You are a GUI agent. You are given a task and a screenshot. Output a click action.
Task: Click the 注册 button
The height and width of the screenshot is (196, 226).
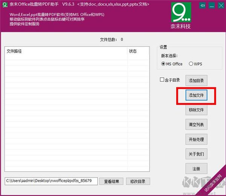point(196,168)
